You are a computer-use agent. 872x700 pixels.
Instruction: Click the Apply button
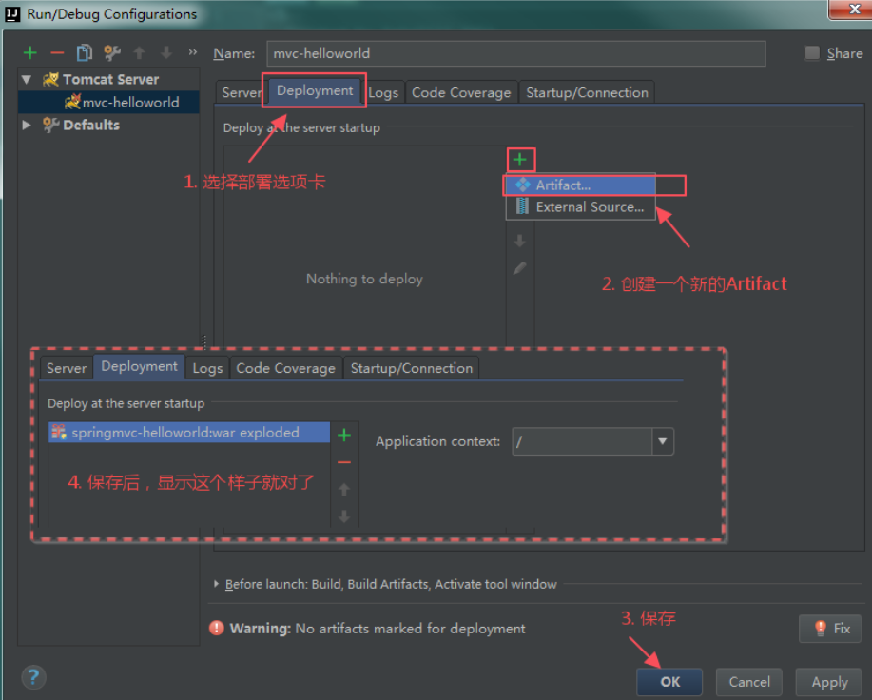pos(829,682)
